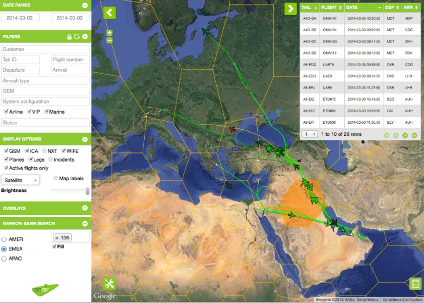424x303 pixels.
Task: Open the table view icon bottom right
Action: pos(415,284)
